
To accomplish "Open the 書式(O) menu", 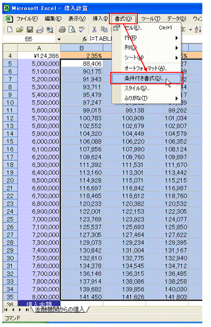I will 123,19.
